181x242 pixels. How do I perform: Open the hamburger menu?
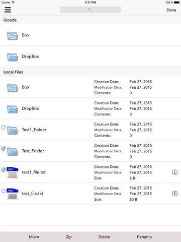point(8,10)
